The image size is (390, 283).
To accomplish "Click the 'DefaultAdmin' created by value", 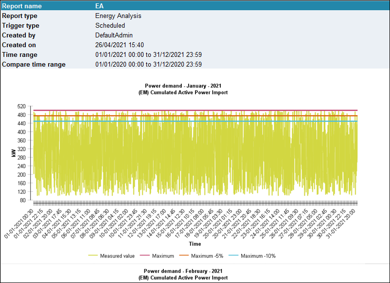I will pyautogui.click(x=114, y=35).
